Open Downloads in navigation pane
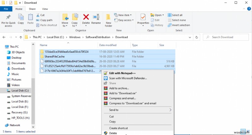The width and height of the screenshot is (252, 135). point(16,68)
